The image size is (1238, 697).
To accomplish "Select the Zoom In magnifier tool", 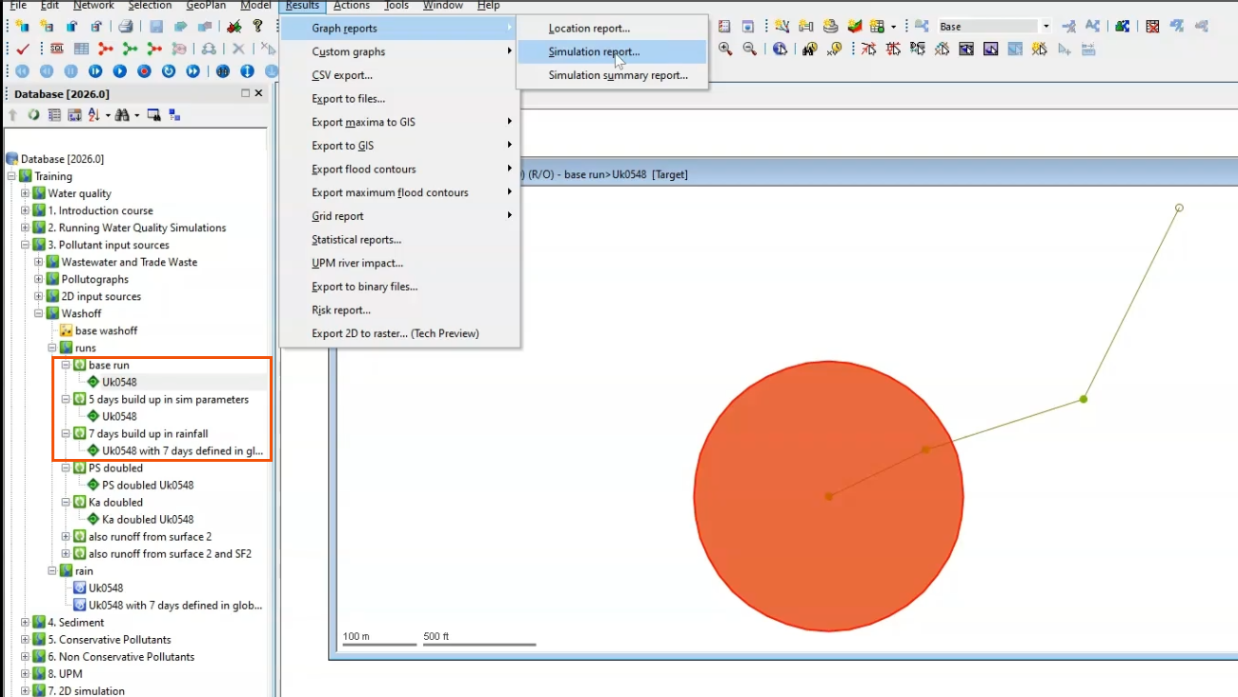I will coord(724,49).
